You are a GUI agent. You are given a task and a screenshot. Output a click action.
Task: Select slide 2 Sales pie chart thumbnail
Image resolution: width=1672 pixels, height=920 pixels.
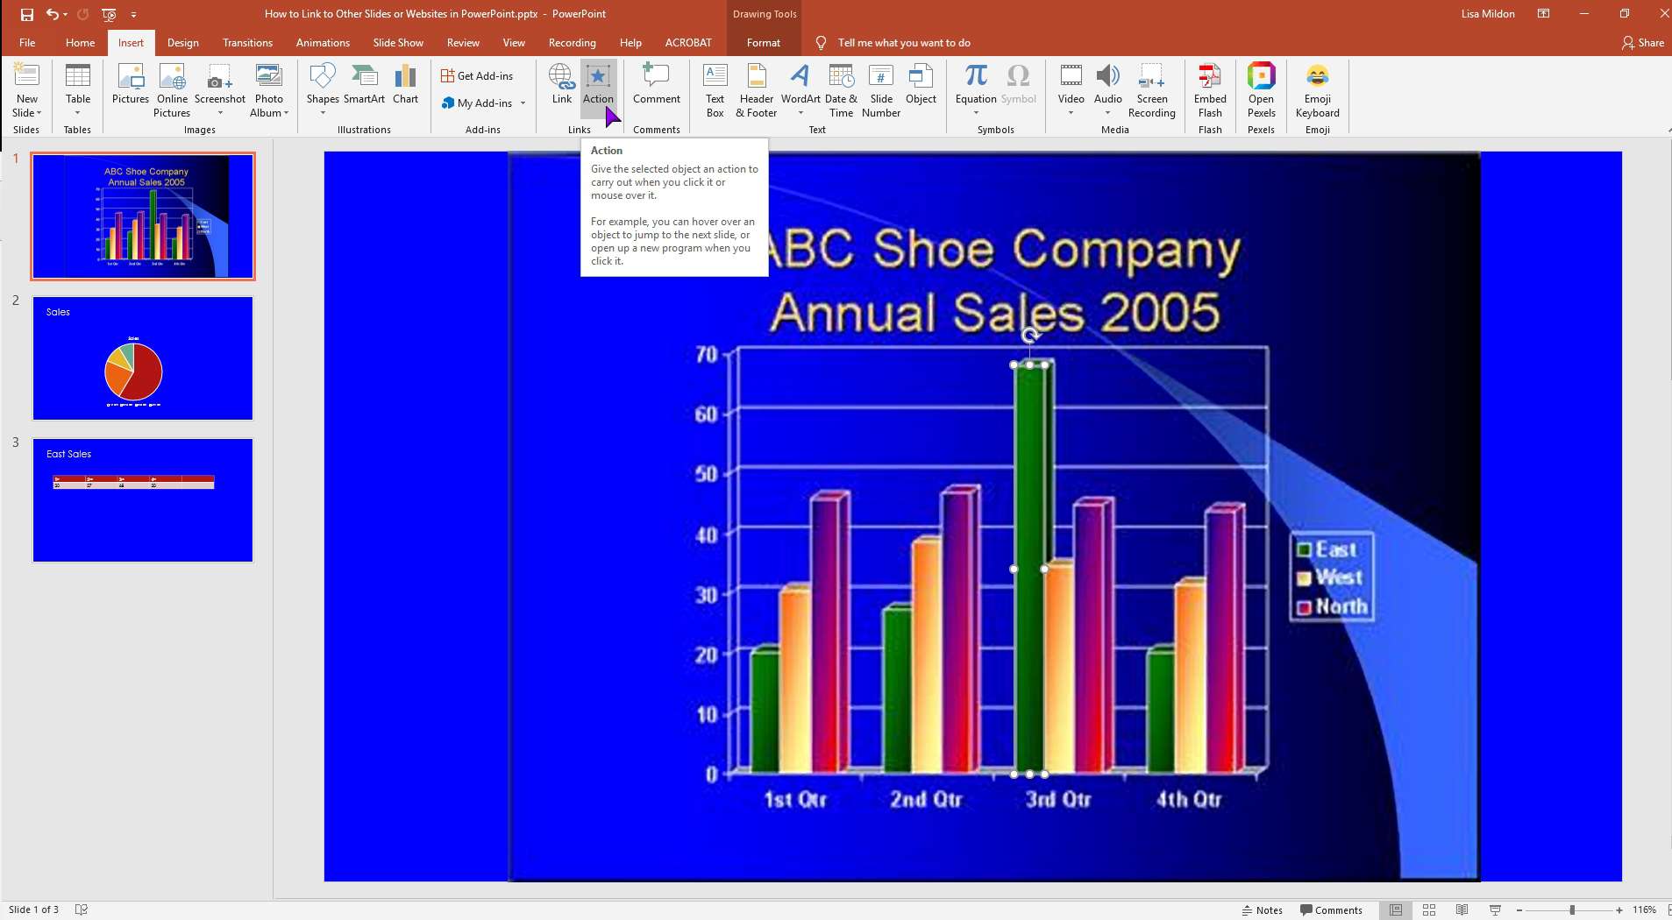click(143, 358)
